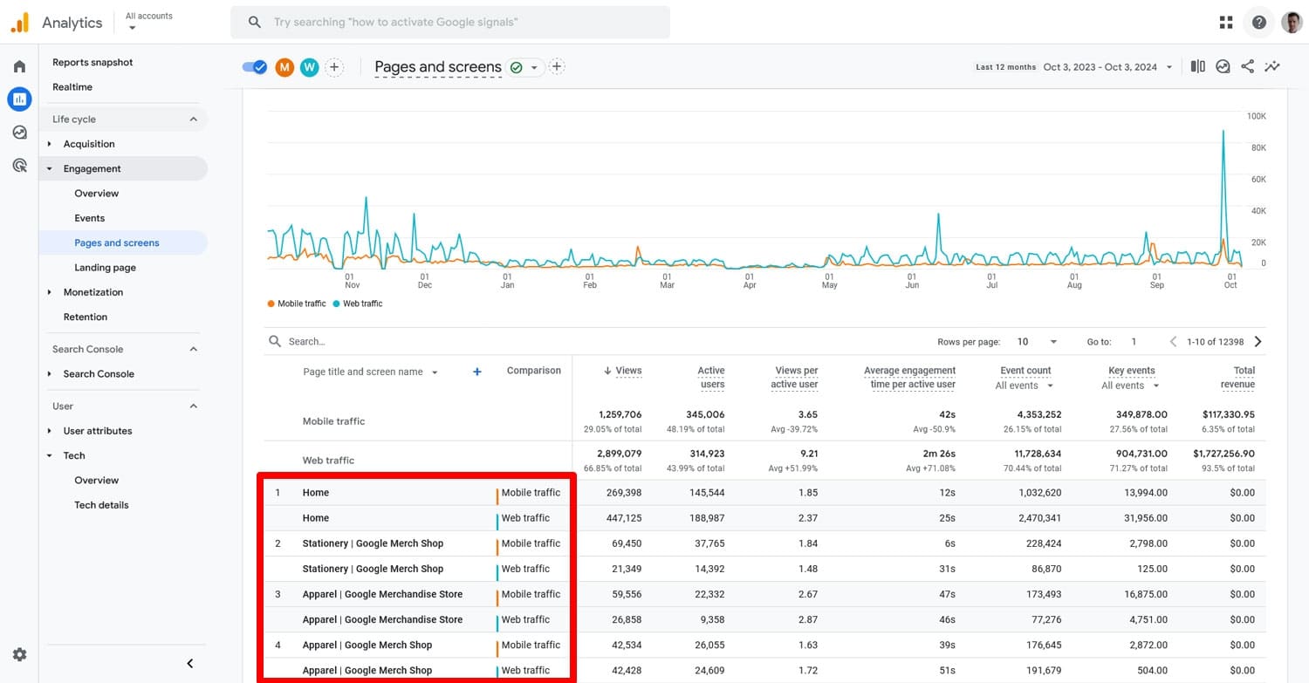Go to the next table page with the arrow
The height and width of the screenshot is (683, 1309).
1258,341
